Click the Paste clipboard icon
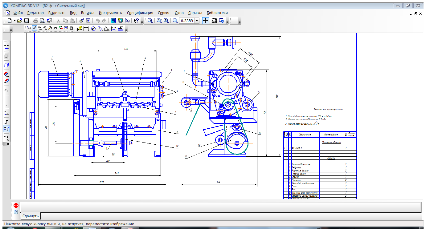426x229 pixels. coord(72,21)
